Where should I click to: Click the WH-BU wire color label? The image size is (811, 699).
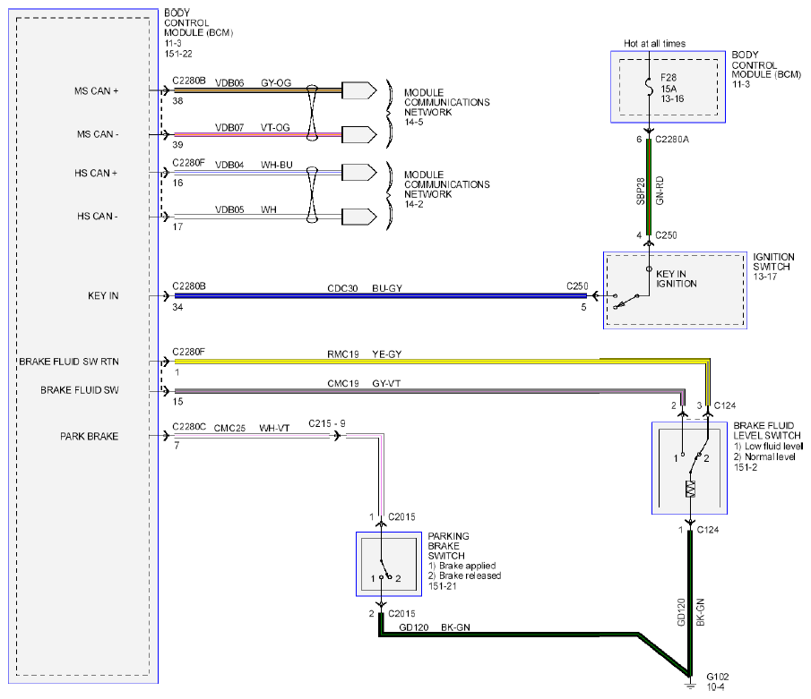277,165
